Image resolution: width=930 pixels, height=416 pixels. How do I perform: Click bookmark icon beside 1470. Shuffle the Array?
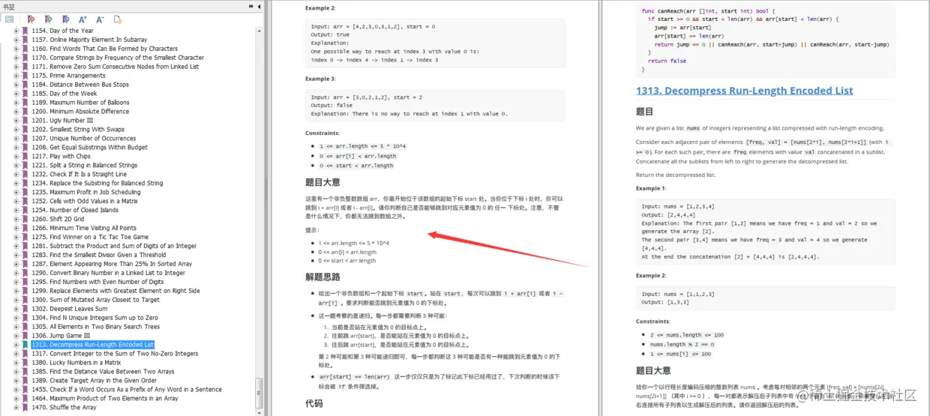(x=25, y=408)
